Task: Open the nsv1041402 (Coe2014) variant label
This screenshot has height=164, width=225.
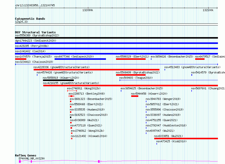Action: click(x=30, y=51)
